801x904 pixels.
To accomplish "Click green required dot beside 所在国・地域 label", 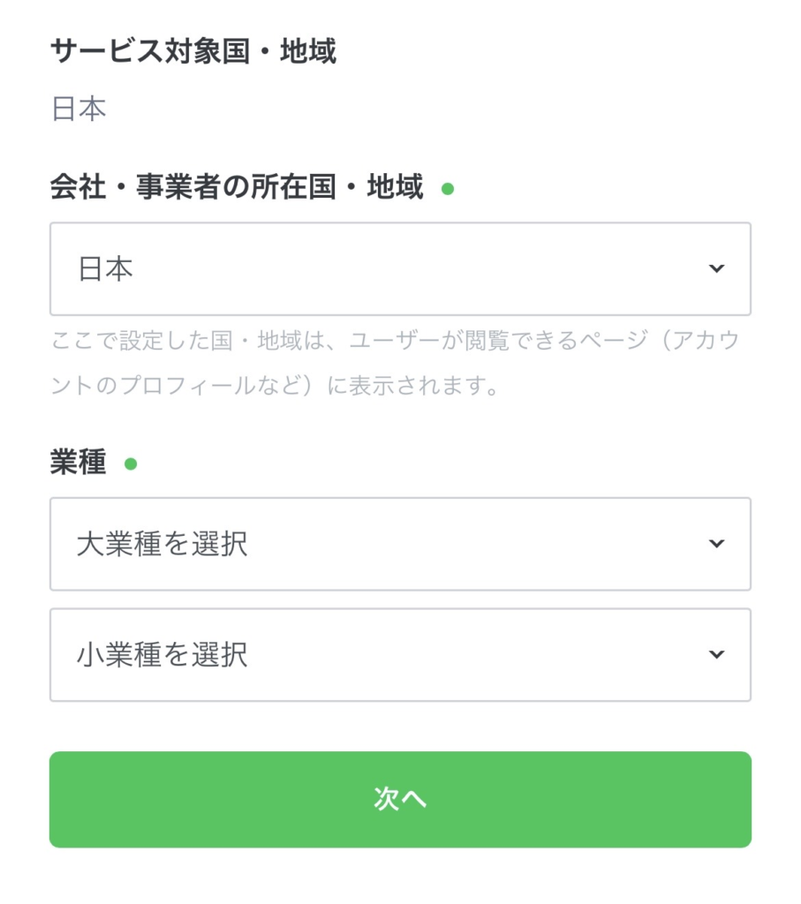I will 447,188.
